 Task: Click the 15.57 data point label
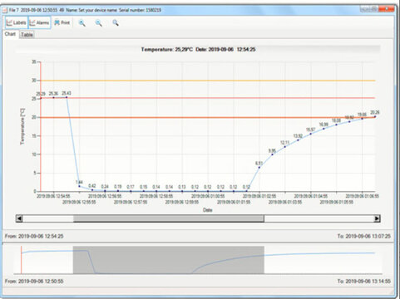[x=310, y=130]
